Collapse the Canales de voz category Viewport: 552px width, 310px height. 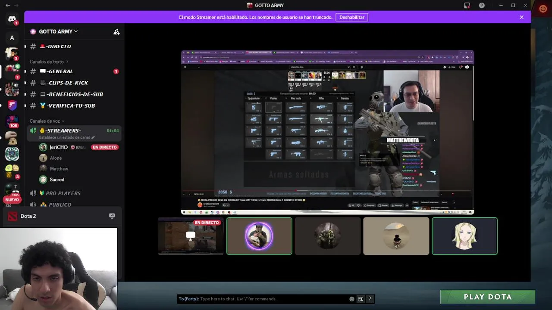coord(47,121)
